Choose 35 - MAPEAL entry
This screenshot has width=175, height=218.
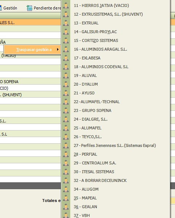(x=85, y=198)
